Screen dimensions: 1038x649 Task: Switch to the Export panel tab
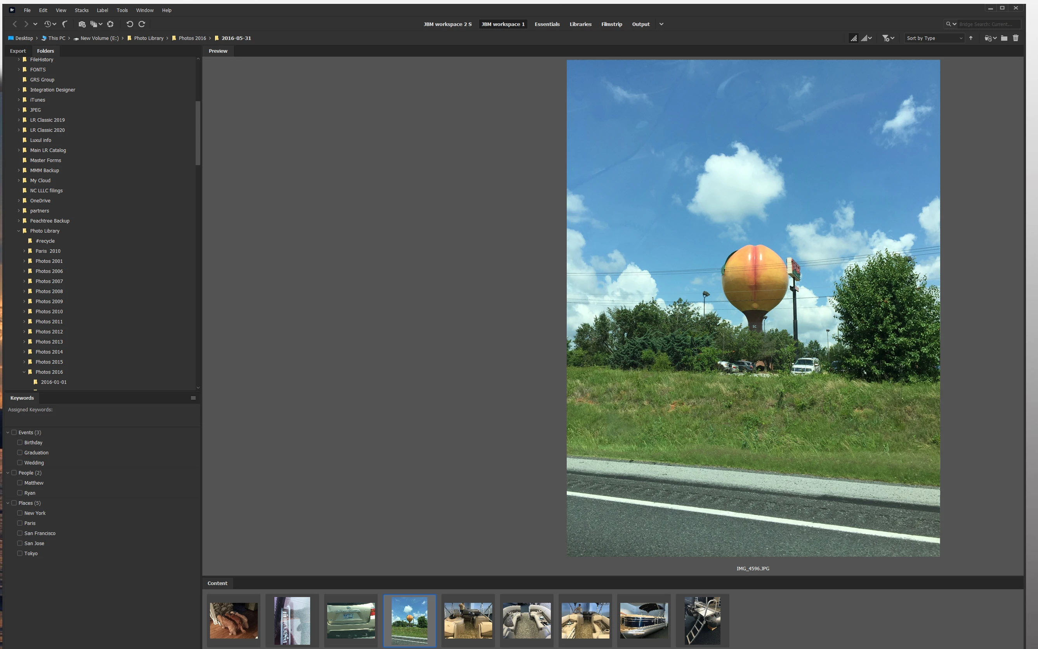(x=17, y=51)
